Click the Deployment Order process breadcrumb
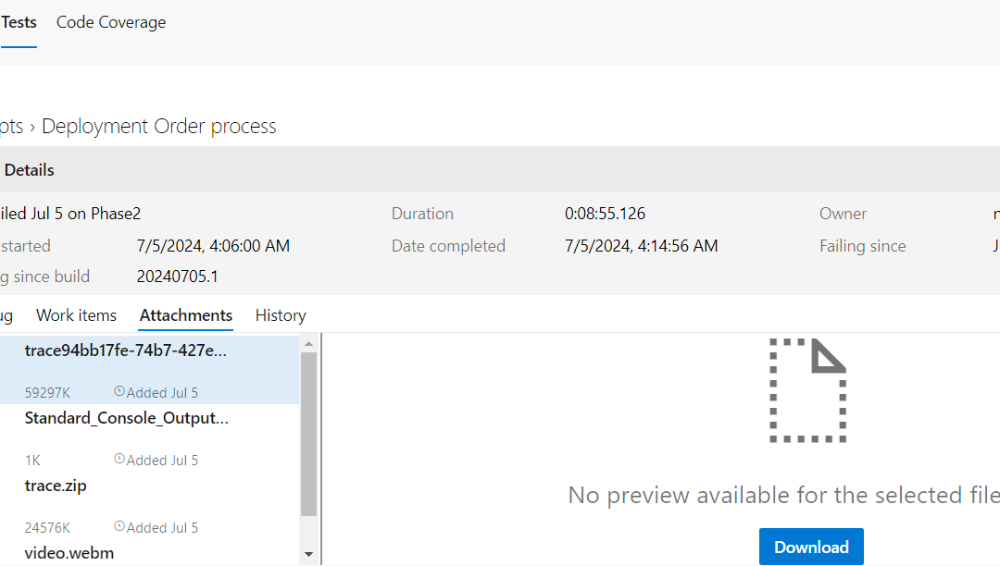The image size is (1000, 566). [x=159, y=127]
